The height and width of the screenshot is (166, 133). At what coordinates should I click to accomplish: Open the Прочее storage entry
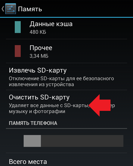66,51
